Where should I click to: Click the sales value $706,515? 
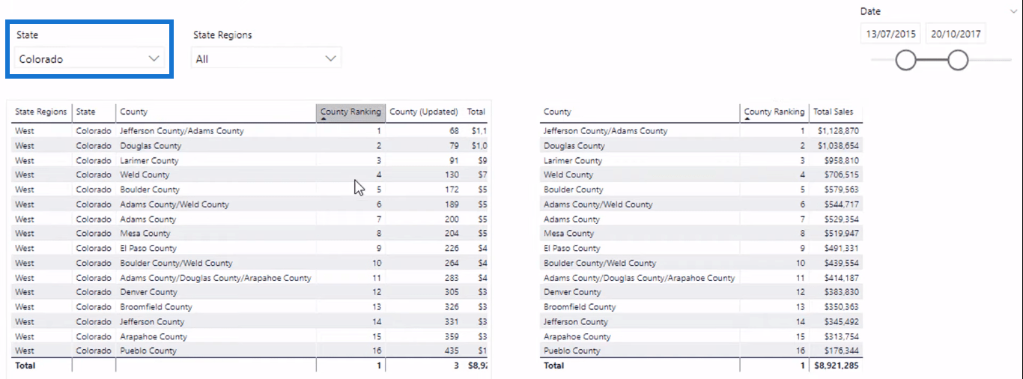pos(841,175)
